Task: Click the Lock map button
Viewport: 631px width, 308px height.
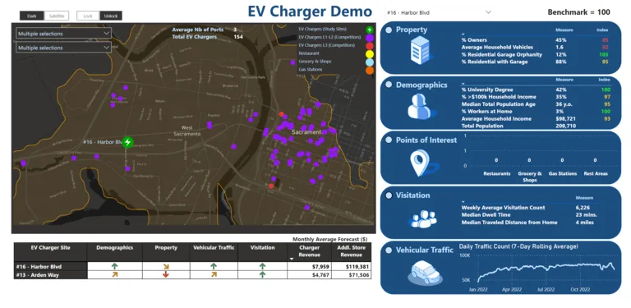Action: point(88,16)
